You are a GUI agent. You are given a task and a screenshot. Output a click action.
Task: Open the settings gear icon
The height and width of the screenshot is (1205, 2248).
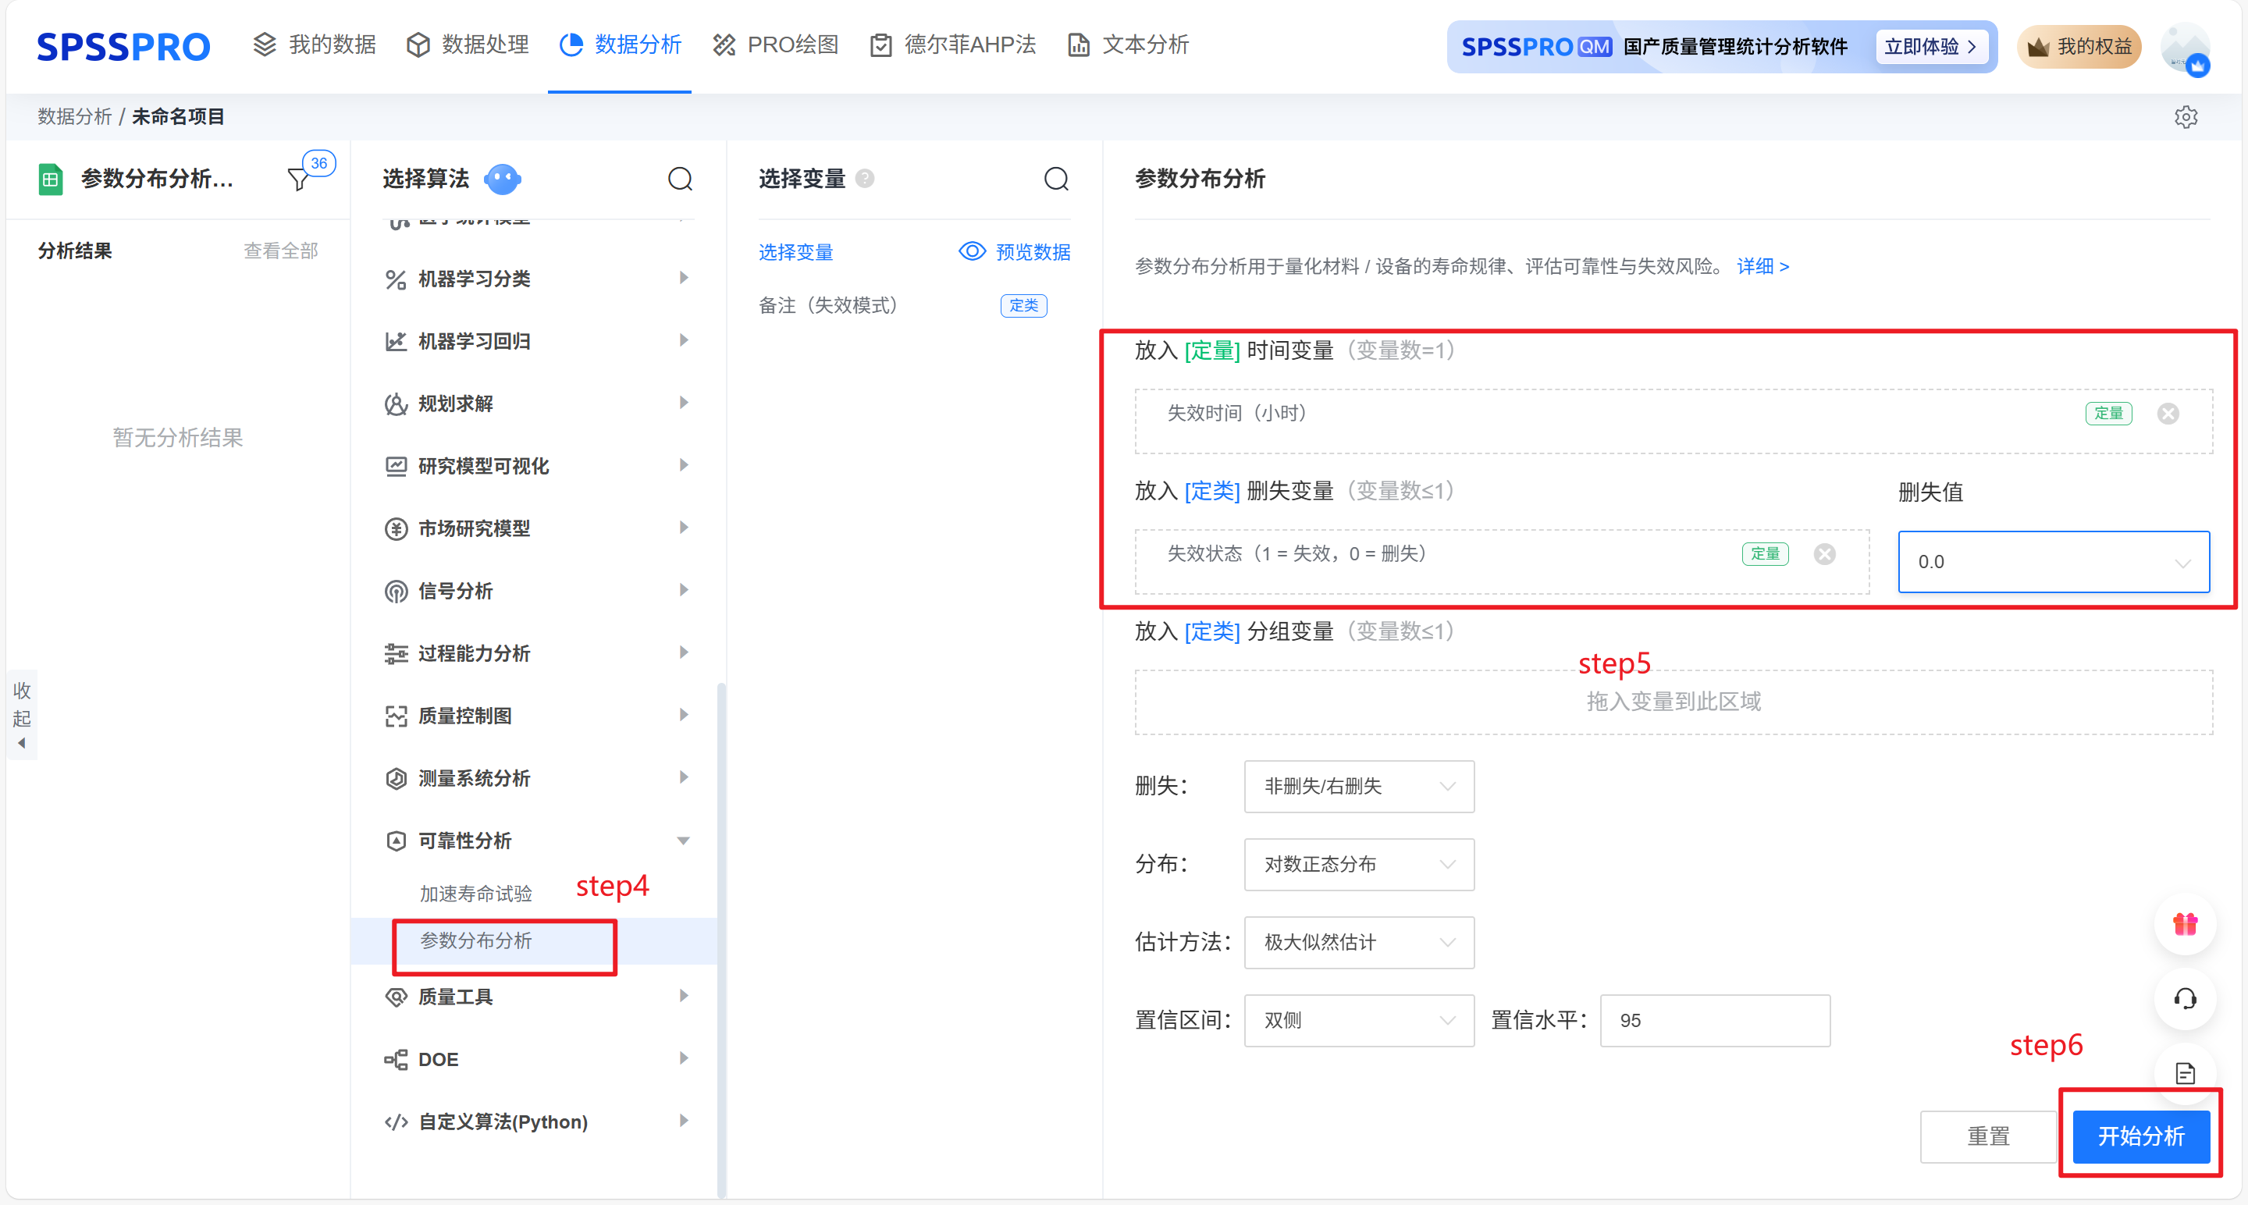tap(2186, 117)
